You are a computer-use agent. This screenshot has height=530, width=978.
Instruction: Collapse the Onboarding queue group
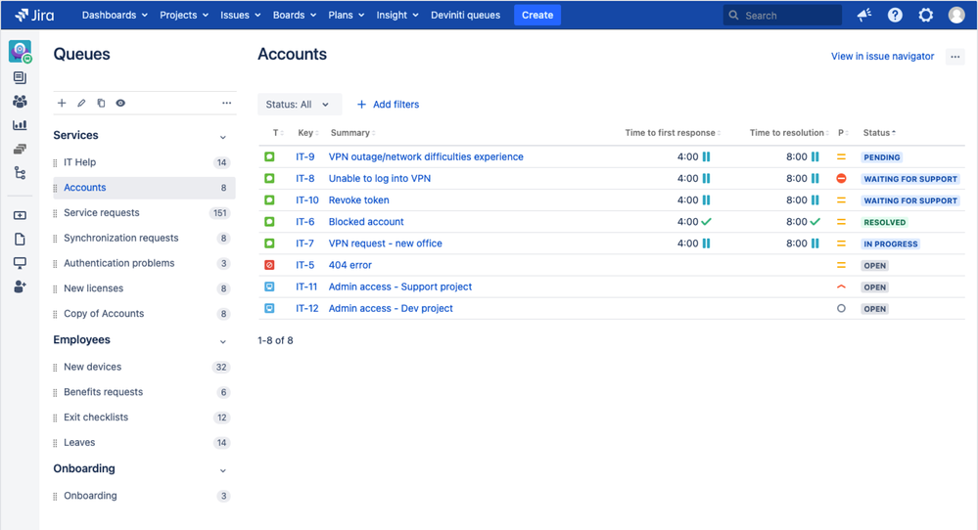(x=222, y=470)
